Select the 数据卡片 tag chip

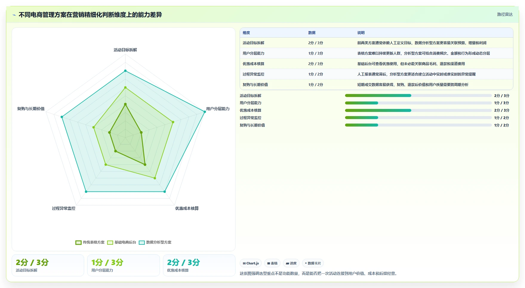click(x=313, y=263)
